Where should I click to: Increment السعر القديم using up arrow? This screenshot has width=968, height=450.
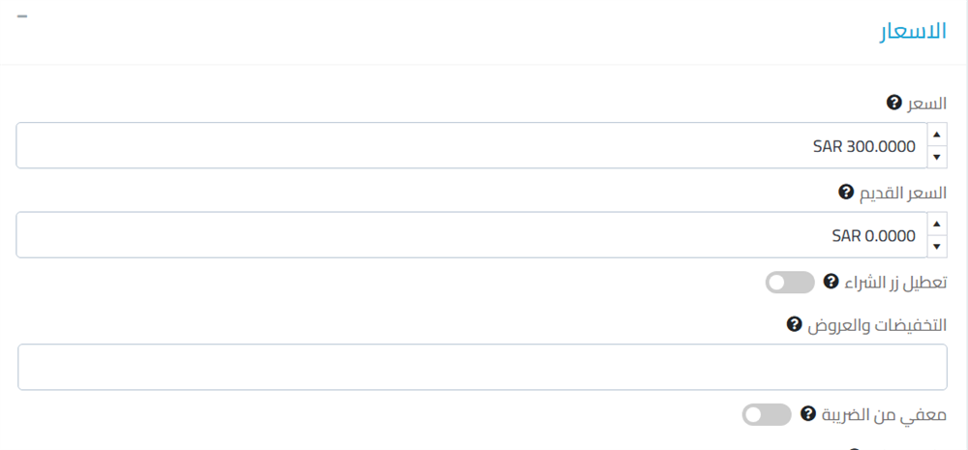tap(937, 225)
